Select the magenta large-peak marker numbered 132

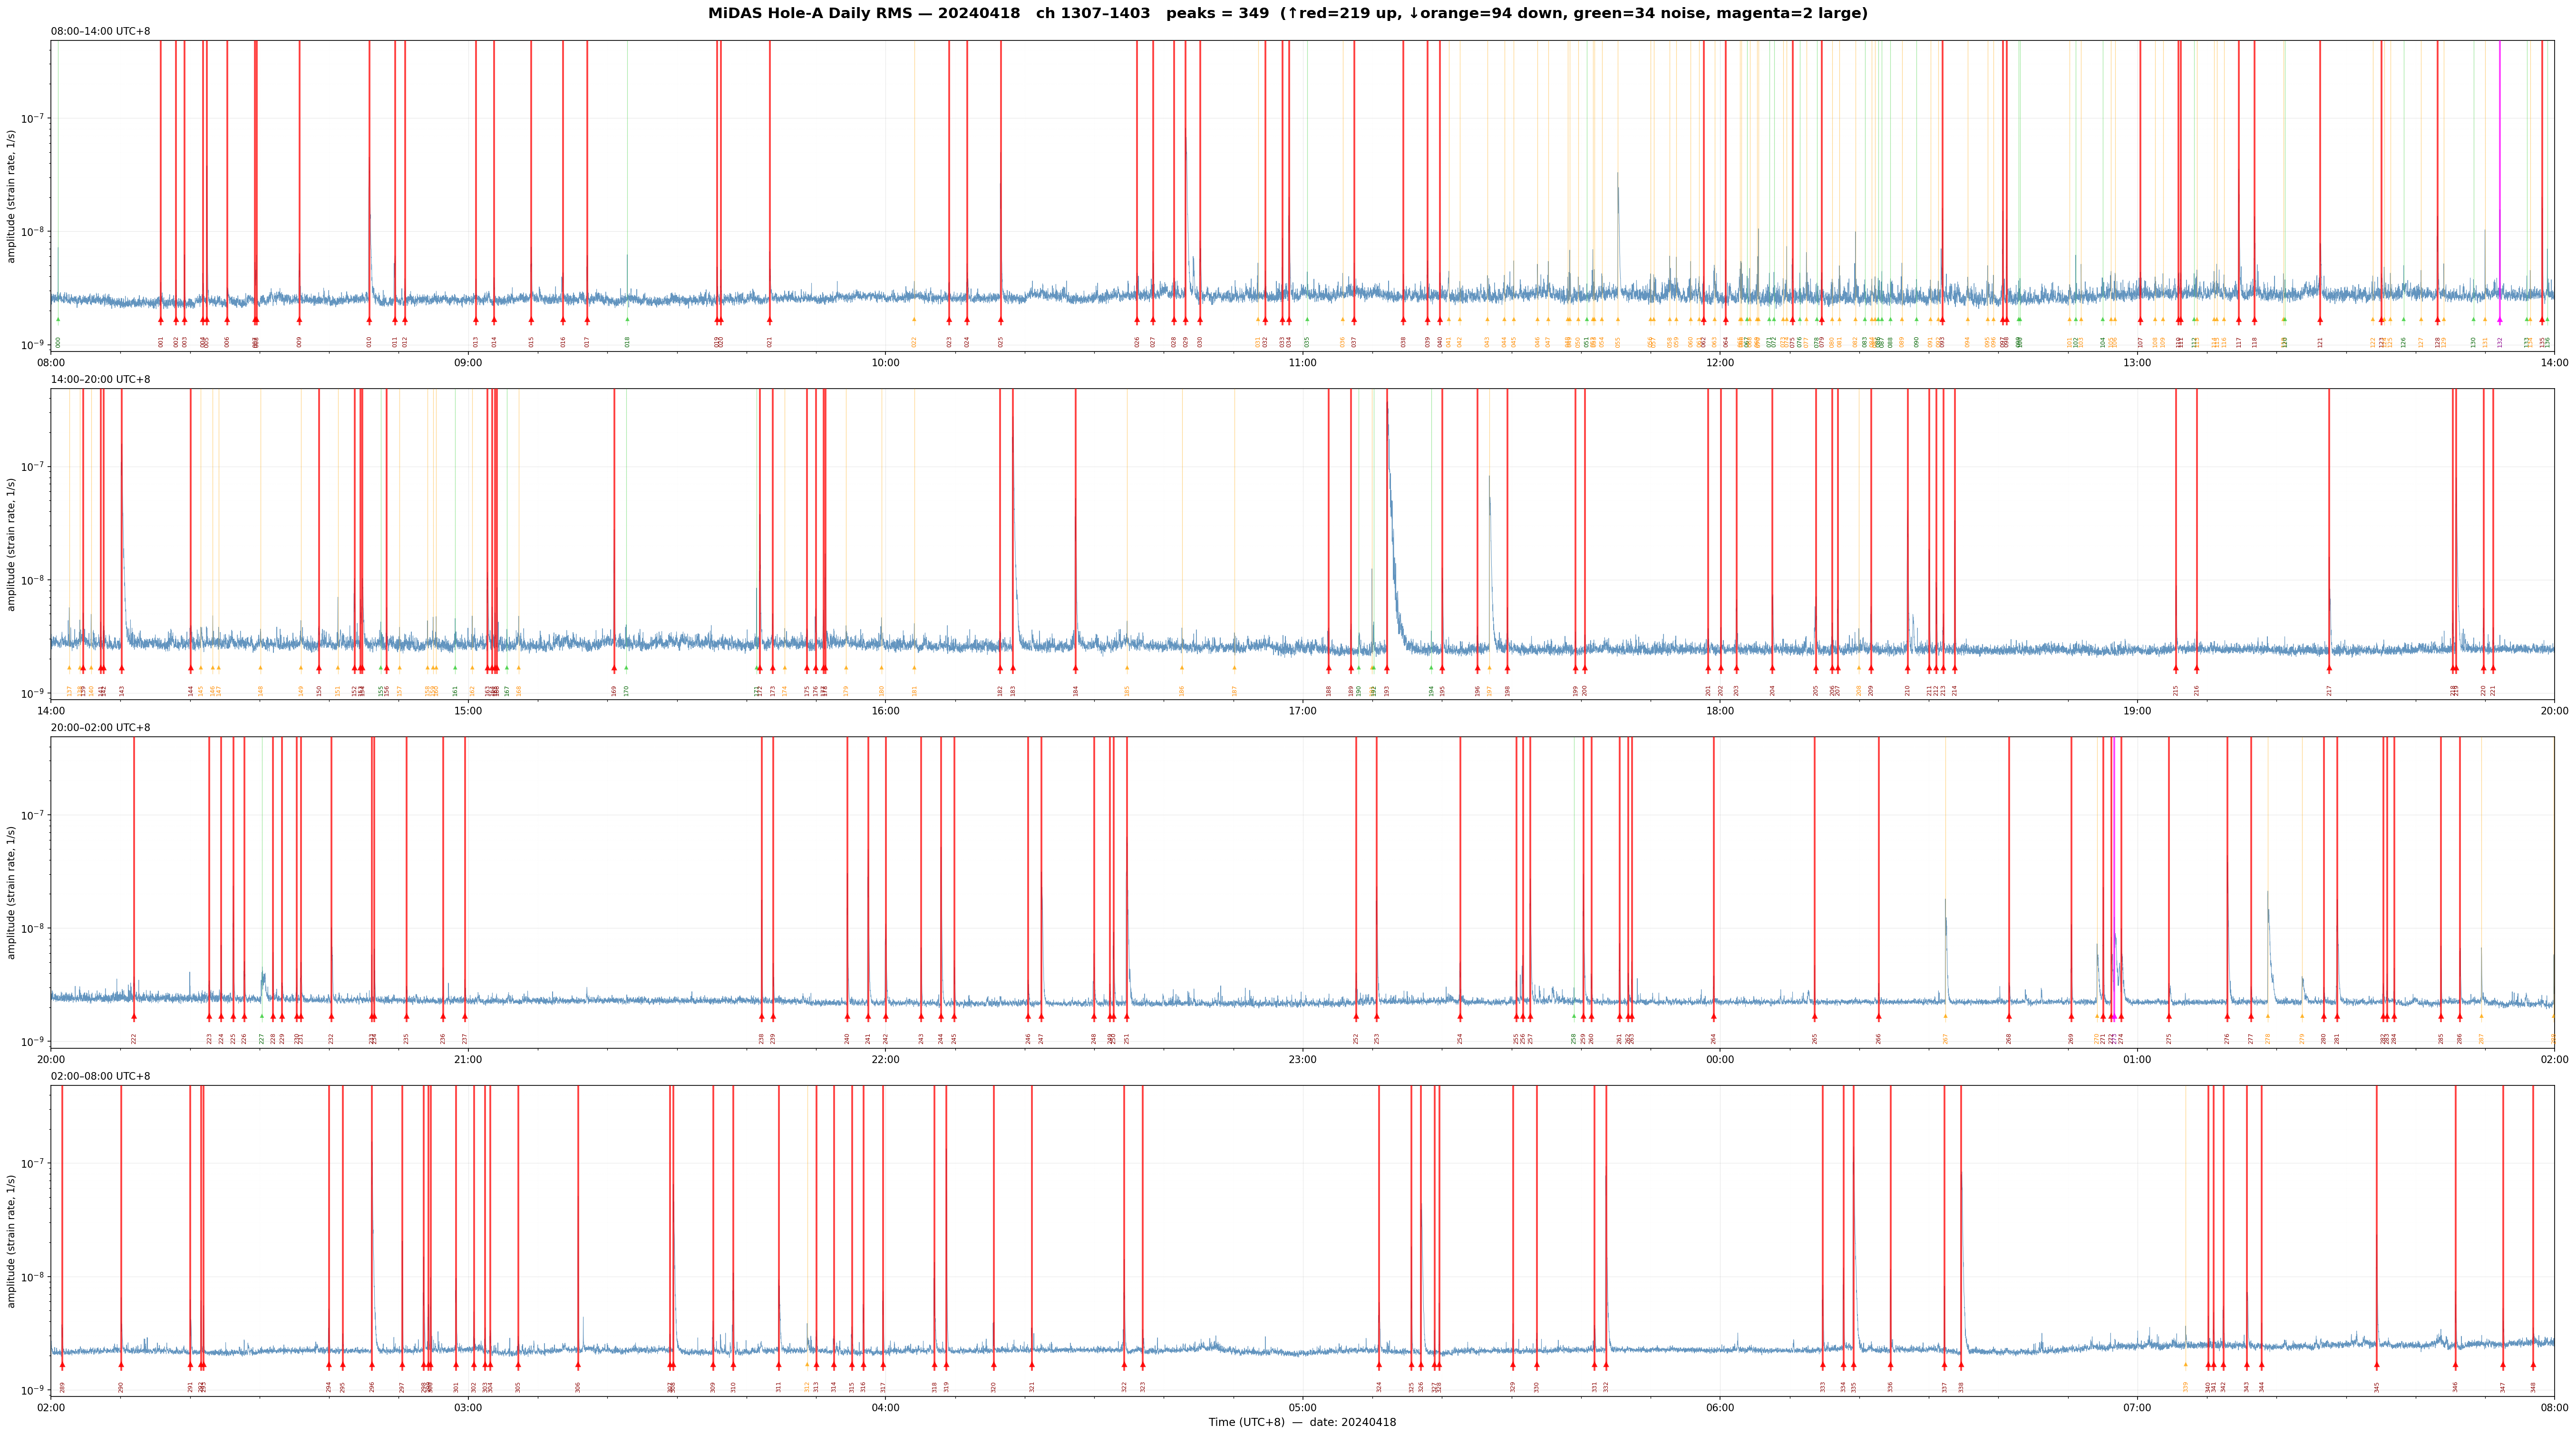tap(2500, 320)
